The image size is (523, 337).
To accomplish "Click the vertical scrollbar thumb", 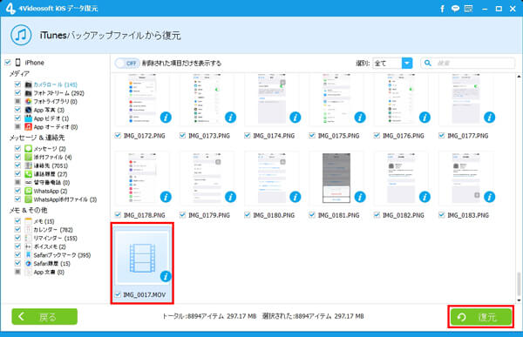I will (x=519, y=285).
